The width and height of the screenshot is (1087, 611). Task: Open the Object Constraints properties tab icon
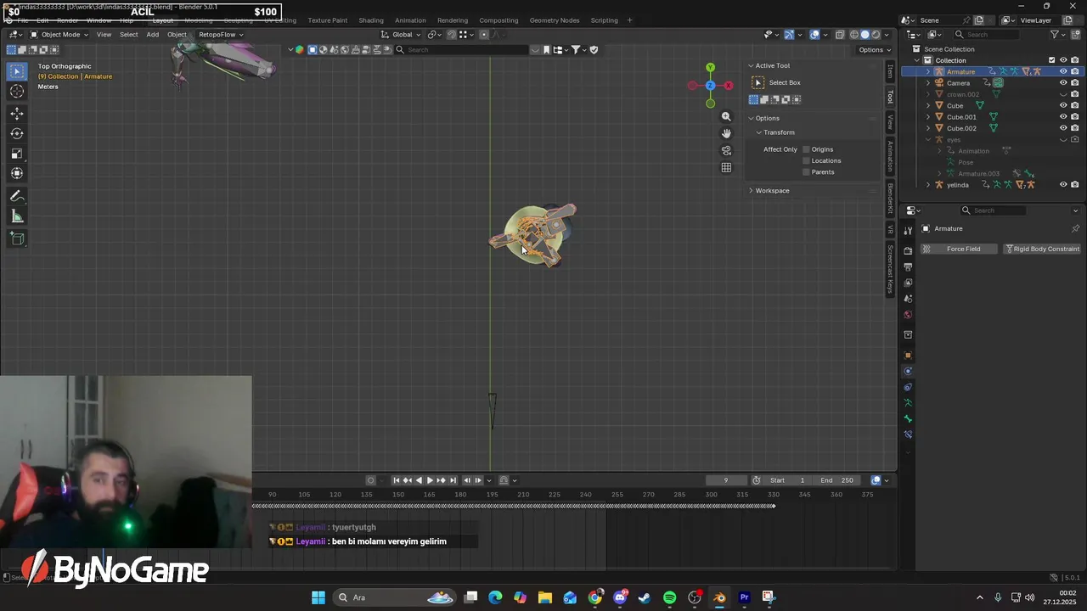908,387
